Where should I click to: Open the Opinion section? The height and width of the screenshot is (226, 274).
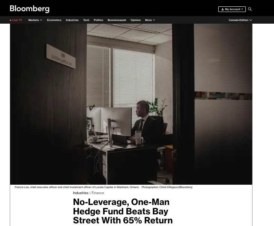135,20
